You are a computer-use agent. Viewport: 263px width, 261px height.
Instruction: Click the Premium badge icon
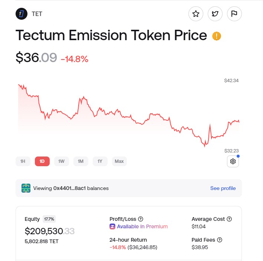point(112,226)
